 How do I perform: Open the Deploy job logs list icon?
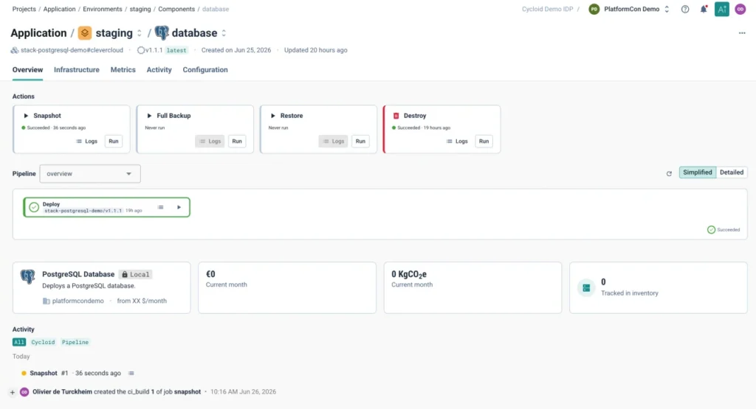tap(160, 207)
